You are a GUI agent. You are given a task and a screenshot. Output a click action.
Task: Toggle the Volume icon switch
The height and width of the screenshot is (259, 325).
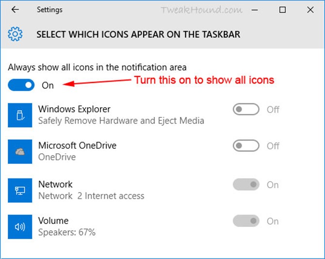point(246,221)
